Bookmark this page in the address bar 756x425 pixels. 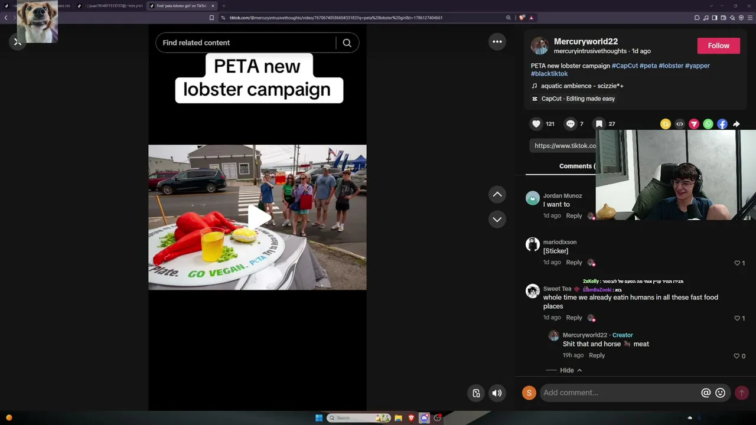(x=211, y=18)
